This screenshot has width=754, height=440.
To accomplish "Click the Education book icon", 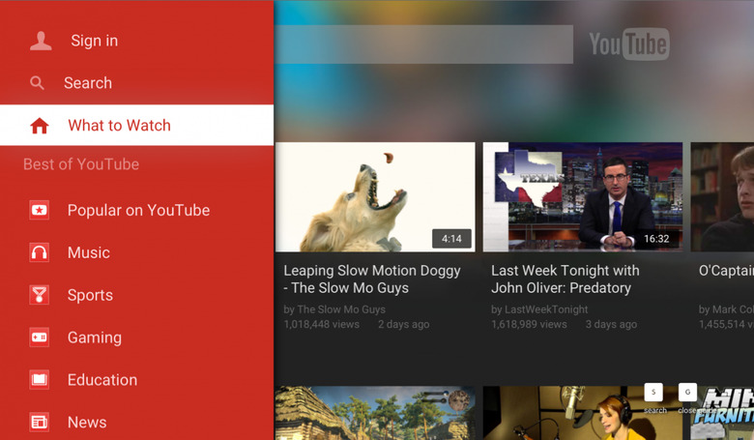I will pos(39,379).
